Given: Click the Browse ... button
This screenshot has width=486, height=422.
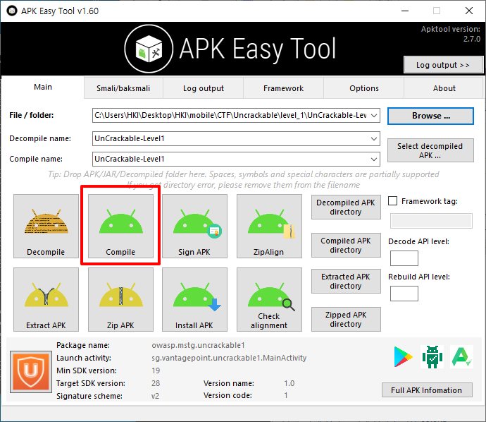Looking at the screenshot, I should click(430, 116).
